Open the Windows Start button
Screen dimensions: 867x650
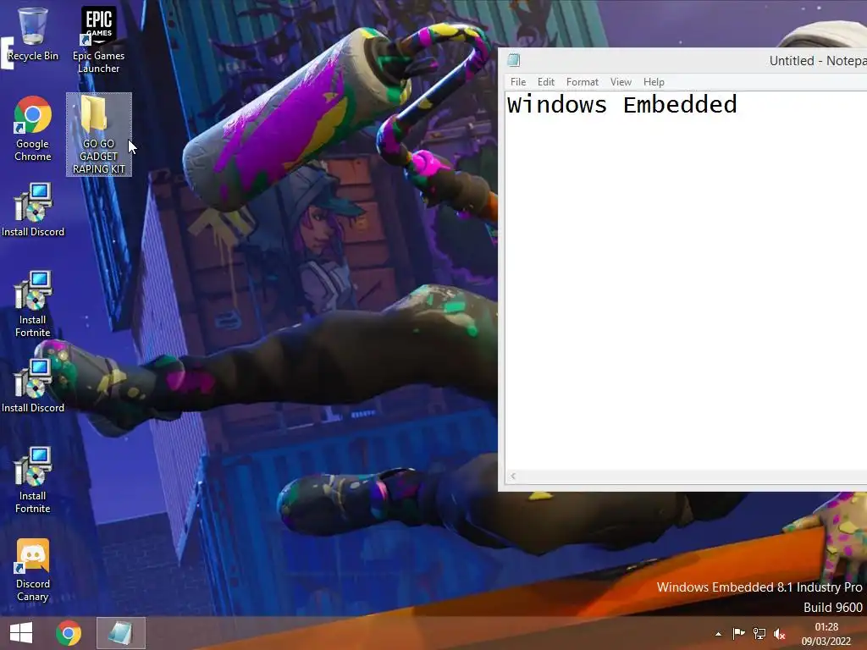click(21, 633)
